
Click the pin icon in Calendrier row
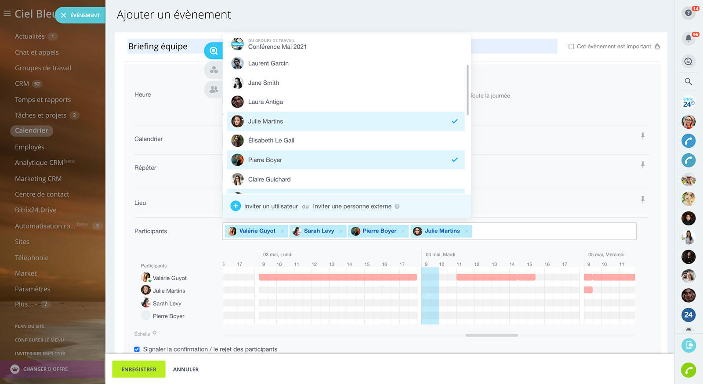tap(642, 136)
